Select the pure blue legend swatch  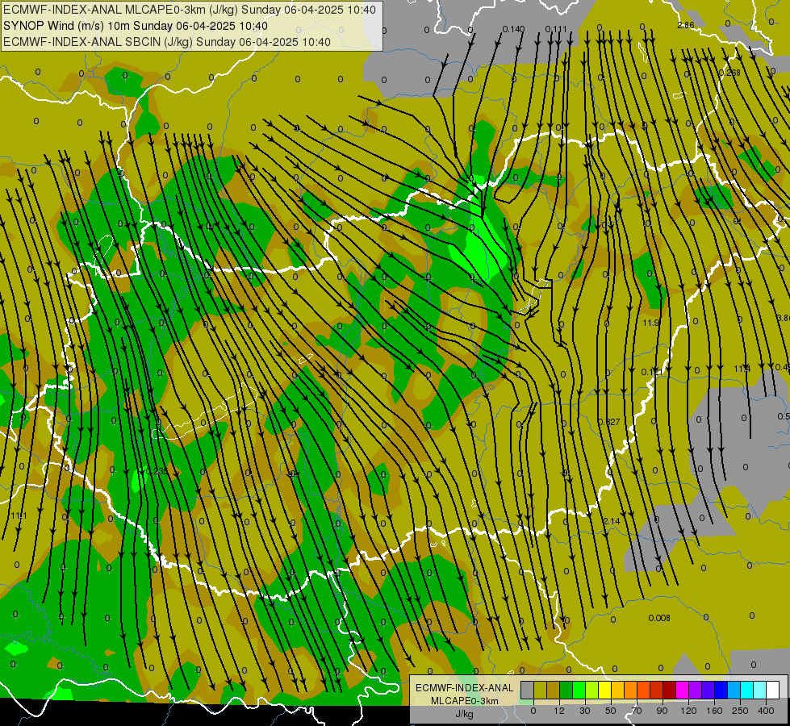pyautogui.click(x=721, y=690)
